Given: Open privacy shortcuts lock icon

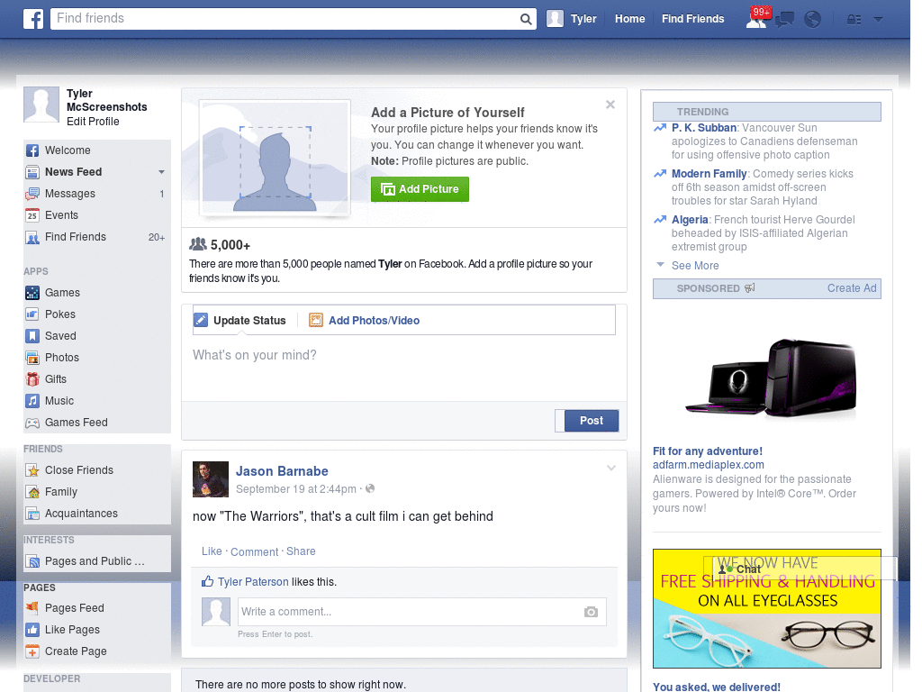Looking at the screenshot, I should point(854,20).
